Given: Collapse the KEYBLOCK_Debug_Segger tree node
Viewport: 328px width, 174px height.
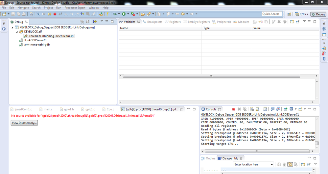Looking at the screenshot, I should point(12,27).
